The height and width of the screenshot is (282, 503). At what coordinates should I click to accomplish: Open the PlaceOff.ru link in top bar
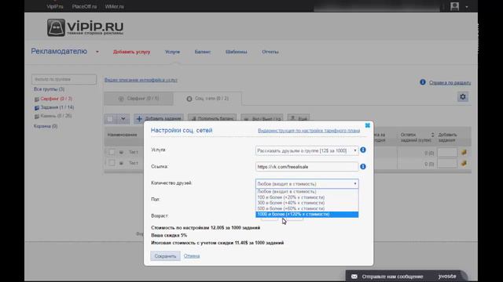click(x=84, y=6)
